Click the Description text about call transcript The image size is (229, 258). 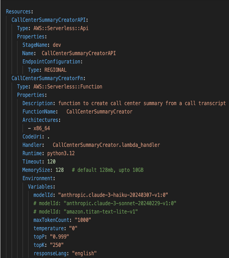pos(142,103)
